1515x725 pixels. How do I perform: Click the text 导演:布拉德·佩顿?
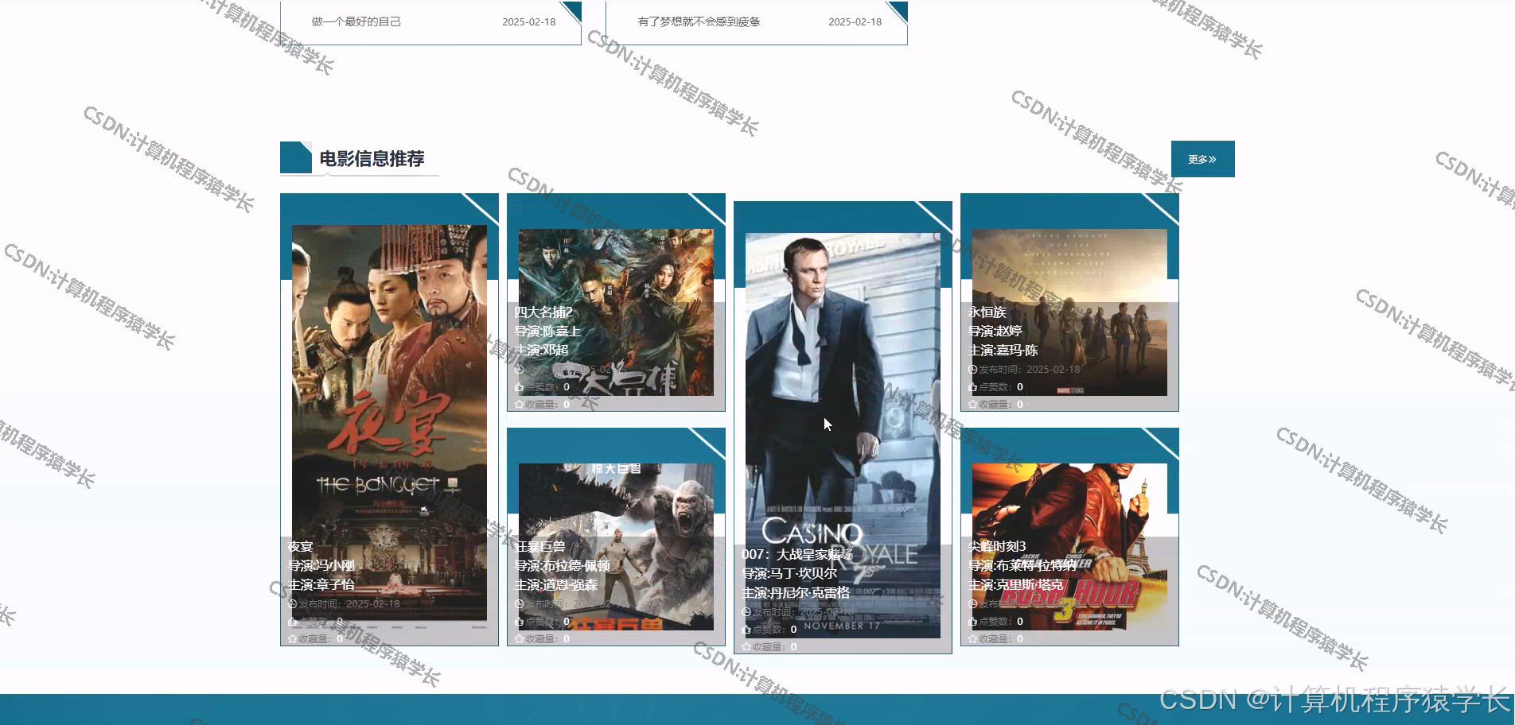coord(562,566)
